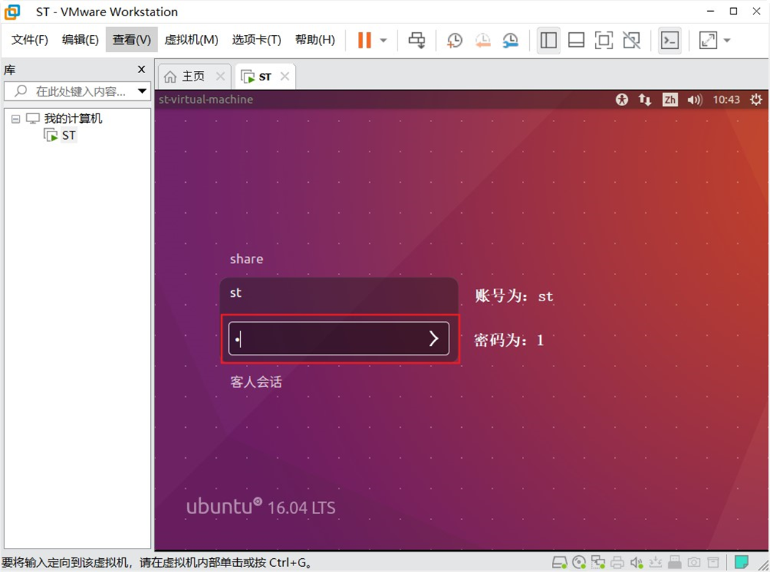Viewport: 770px width, 572px height.
Task: Toggle the thumbnail bar display
Action: click(x=576, y=39)
